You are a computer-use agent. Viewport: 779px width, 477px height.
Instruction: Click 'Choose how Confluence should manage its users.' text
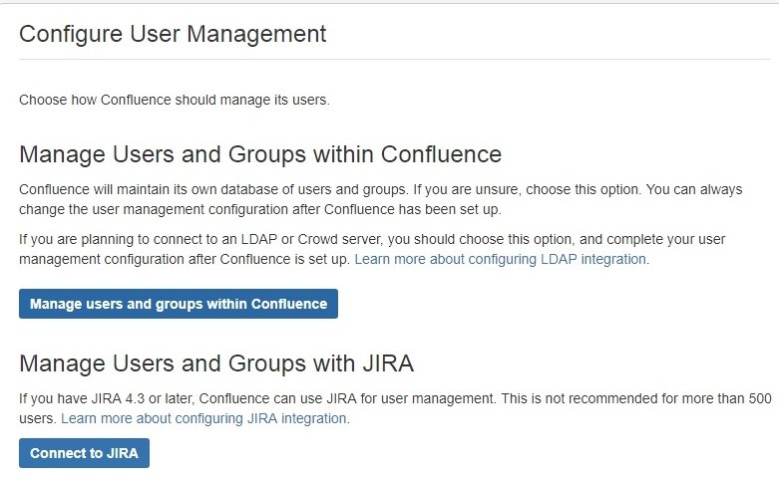click(175, 100)
